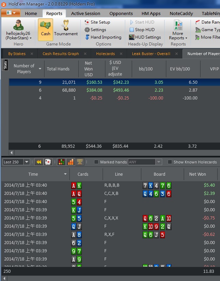Image resolution: width=220 pixels, height=281 pixels.
Task: Select the 6 players row with 68,880 hands
Action: pyautogui.click(x=115, y=90)
